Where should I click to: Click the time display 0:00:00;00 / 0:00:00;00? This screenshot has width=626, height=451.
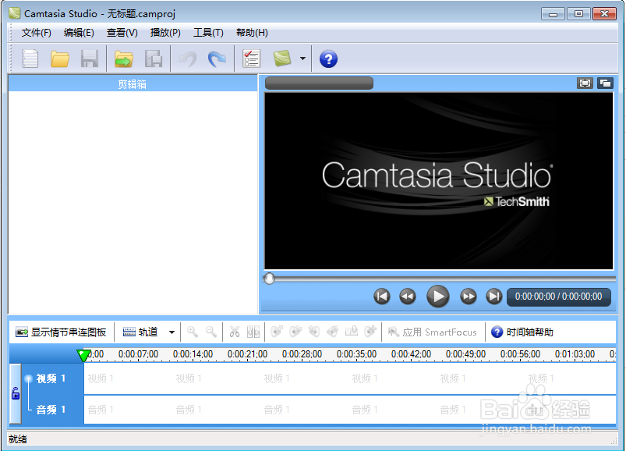point(558,297)
